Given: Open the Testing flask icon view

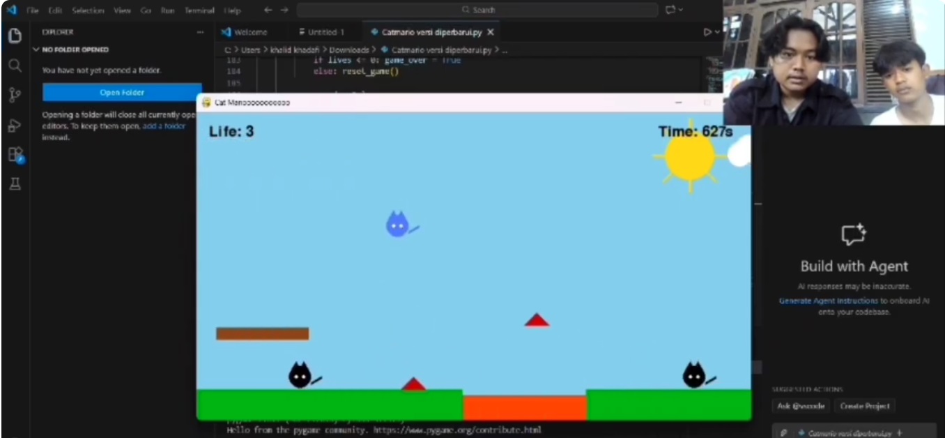Looking at the screenshot, I should coord(15,184).
